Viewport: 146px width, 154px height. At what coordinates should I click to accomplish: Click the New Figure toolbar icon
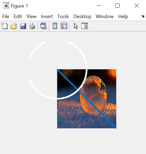pos(5,26)
